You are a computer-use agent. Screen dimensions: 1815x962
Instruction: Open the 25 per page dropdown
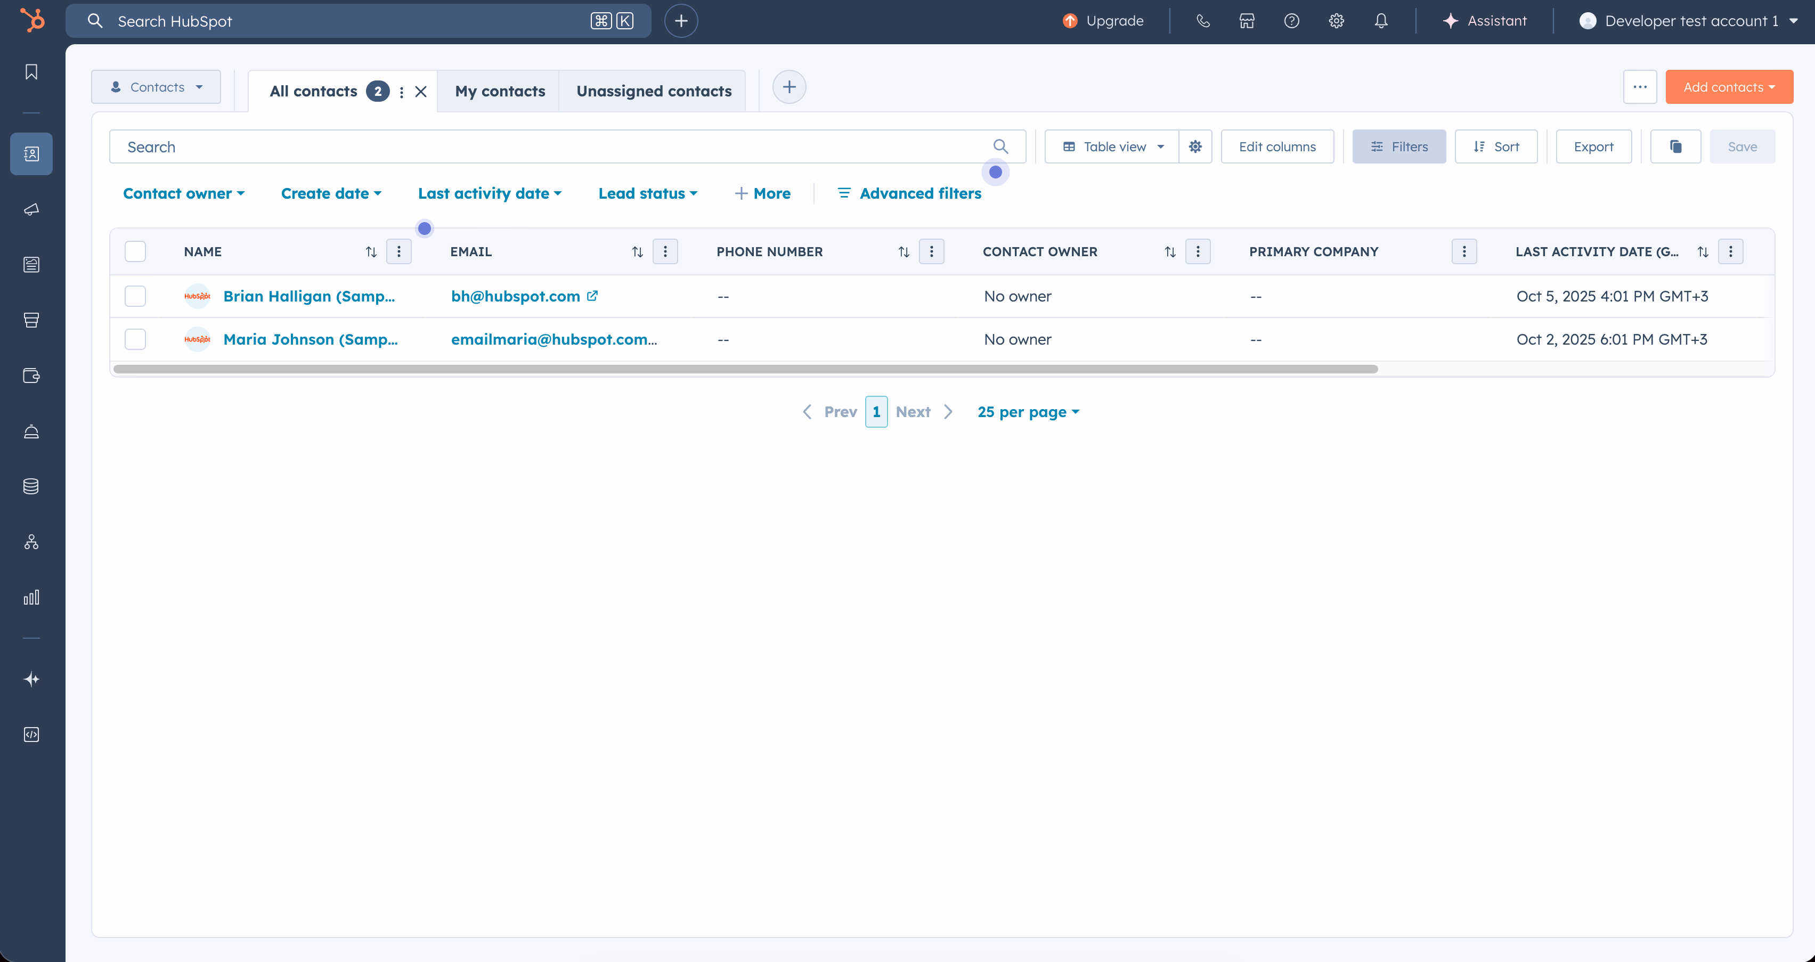(1028, 412)
